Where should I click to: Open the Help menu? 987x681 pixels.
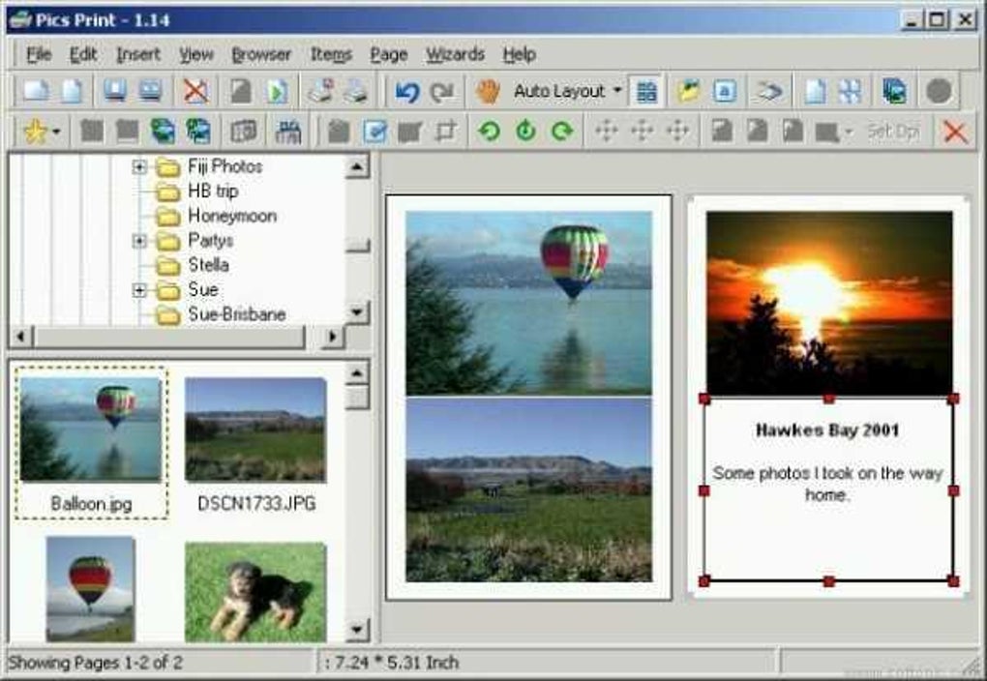tap(520, 55)
